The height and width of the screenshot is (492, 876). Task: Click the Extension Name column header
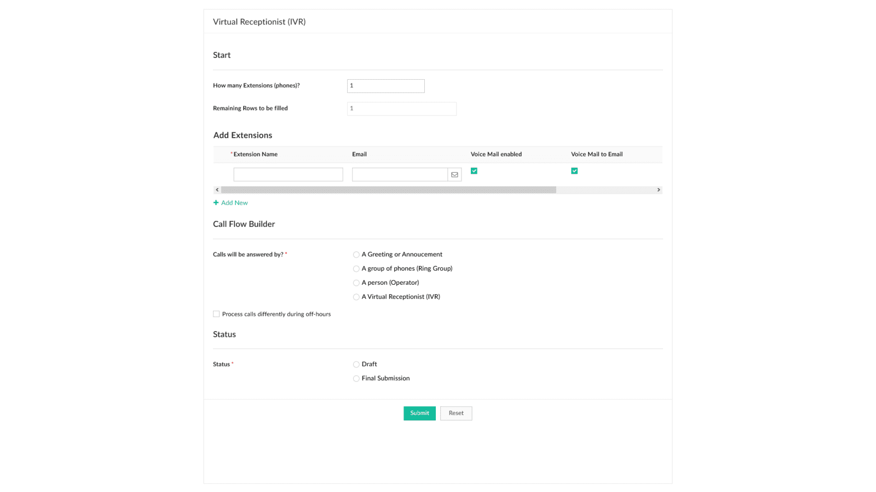[x=255, y=155]
